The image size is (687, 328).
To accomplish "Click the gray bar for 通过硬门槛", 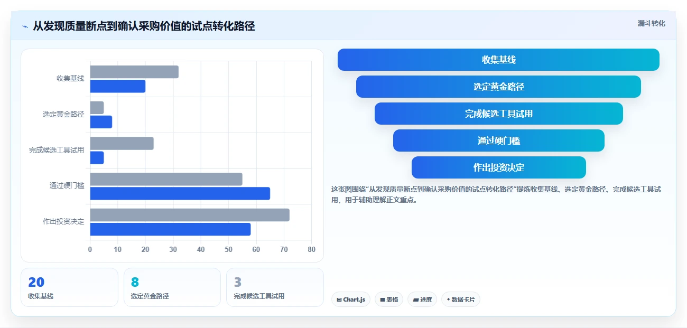I will [166, 179].
